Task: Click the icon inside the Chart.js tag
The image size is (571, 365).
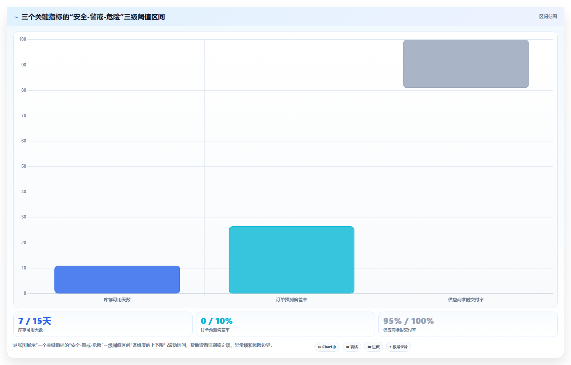Action: pos(320,347)
